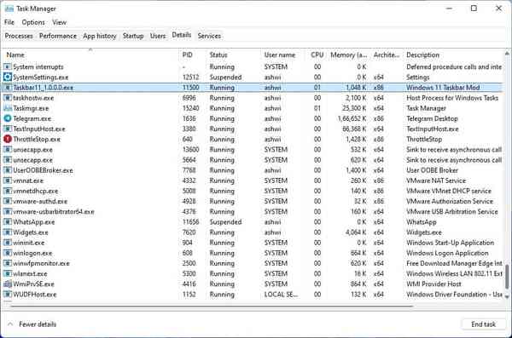
Task: Click the vmnetdhcp.exe process icon
Action: point(8,191)
